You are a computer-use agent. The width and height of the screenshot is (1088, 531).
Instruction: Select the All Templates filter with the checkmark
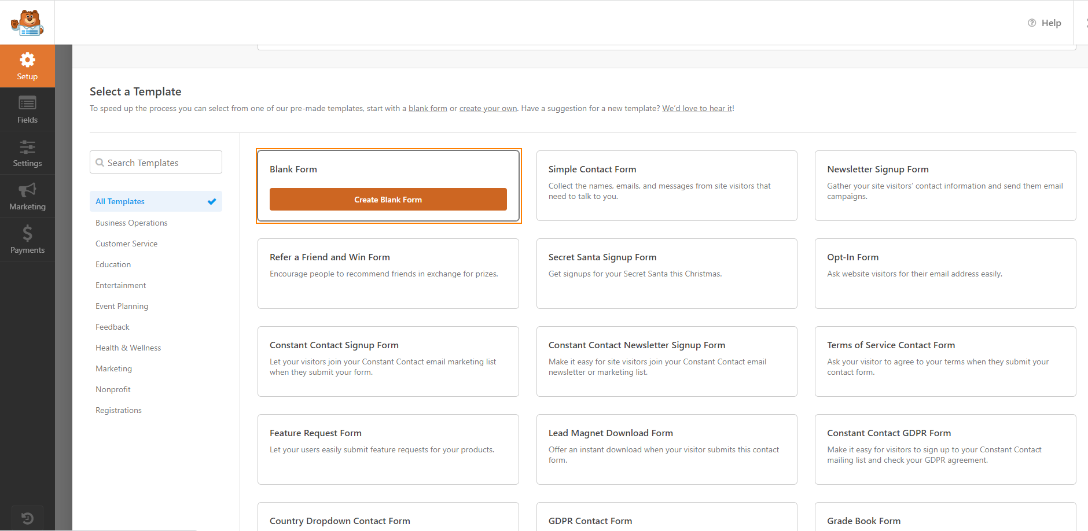120,201
